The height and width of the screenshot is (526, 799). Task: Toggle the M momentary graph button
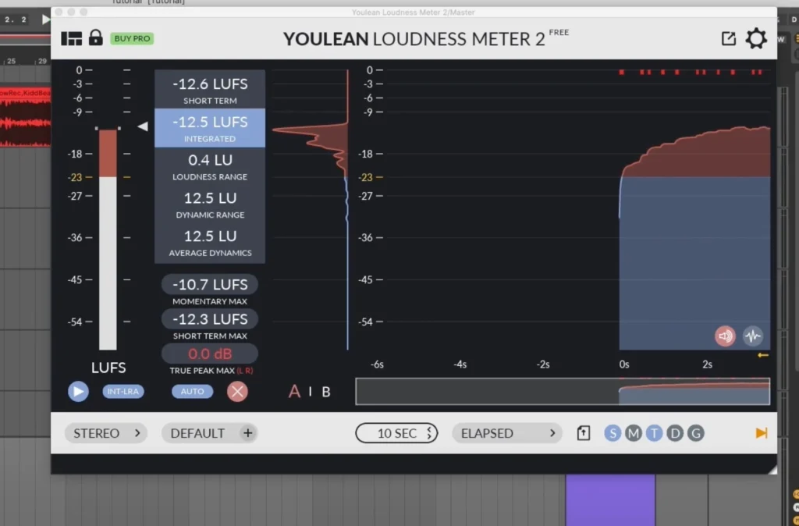[633, 433]
